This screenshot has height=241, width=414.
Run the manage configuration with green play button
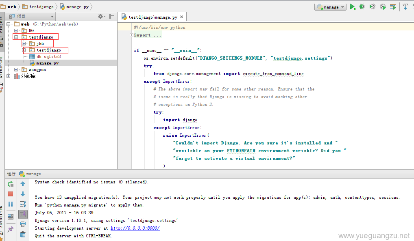point(352,7)
